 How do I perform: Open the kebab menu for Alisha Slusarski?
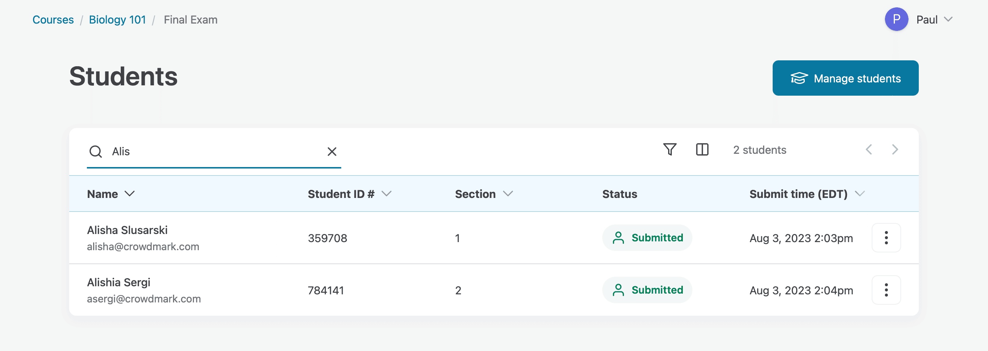click(x=886, y=238)
